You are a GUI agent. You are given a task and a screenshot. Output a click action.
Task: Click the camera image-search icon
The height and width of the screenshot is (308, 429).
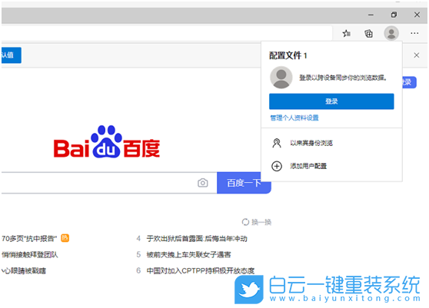pyautogui.click(x=203, y=183)
